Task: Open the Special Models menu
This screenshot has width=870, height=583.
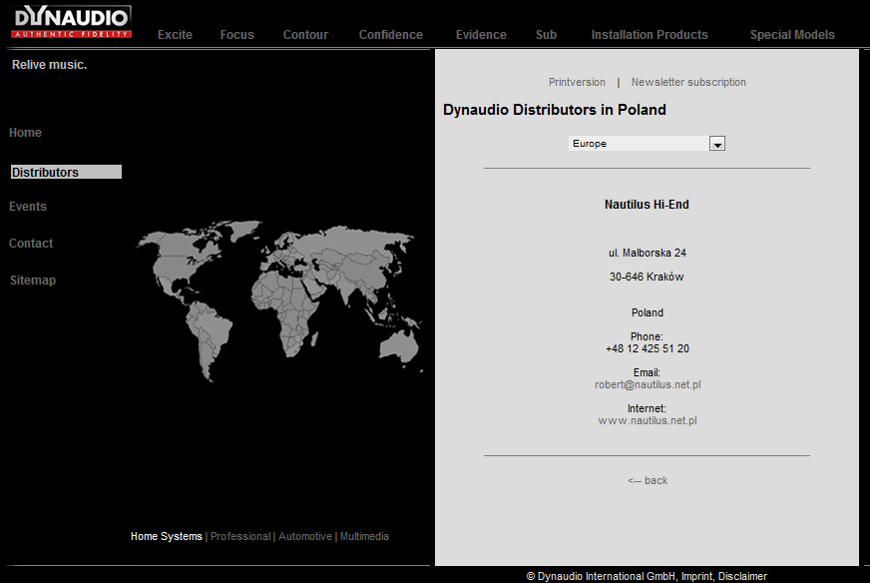Action: tap(792, 35)
